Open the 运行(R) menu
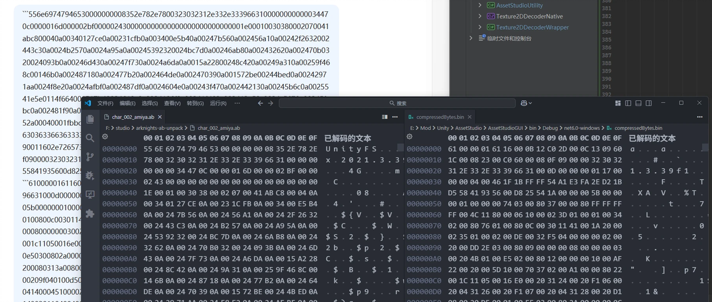 pyautogui.click(x=219, y=103)
